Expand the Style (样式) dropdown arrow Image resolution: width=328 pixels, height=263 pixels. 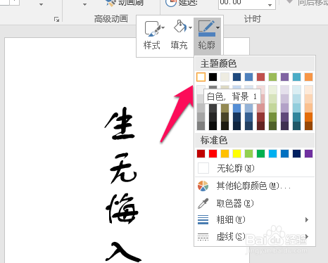point(163,27)
